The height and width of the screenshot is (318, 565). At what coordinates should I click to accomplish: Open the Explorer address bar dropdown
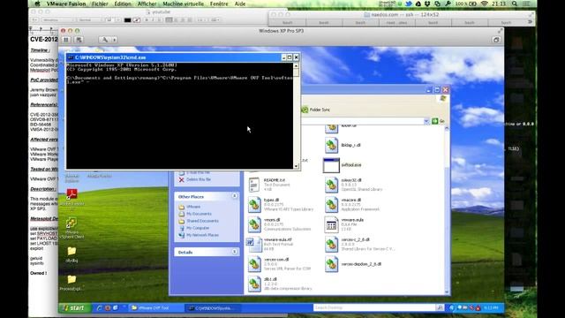426,121
